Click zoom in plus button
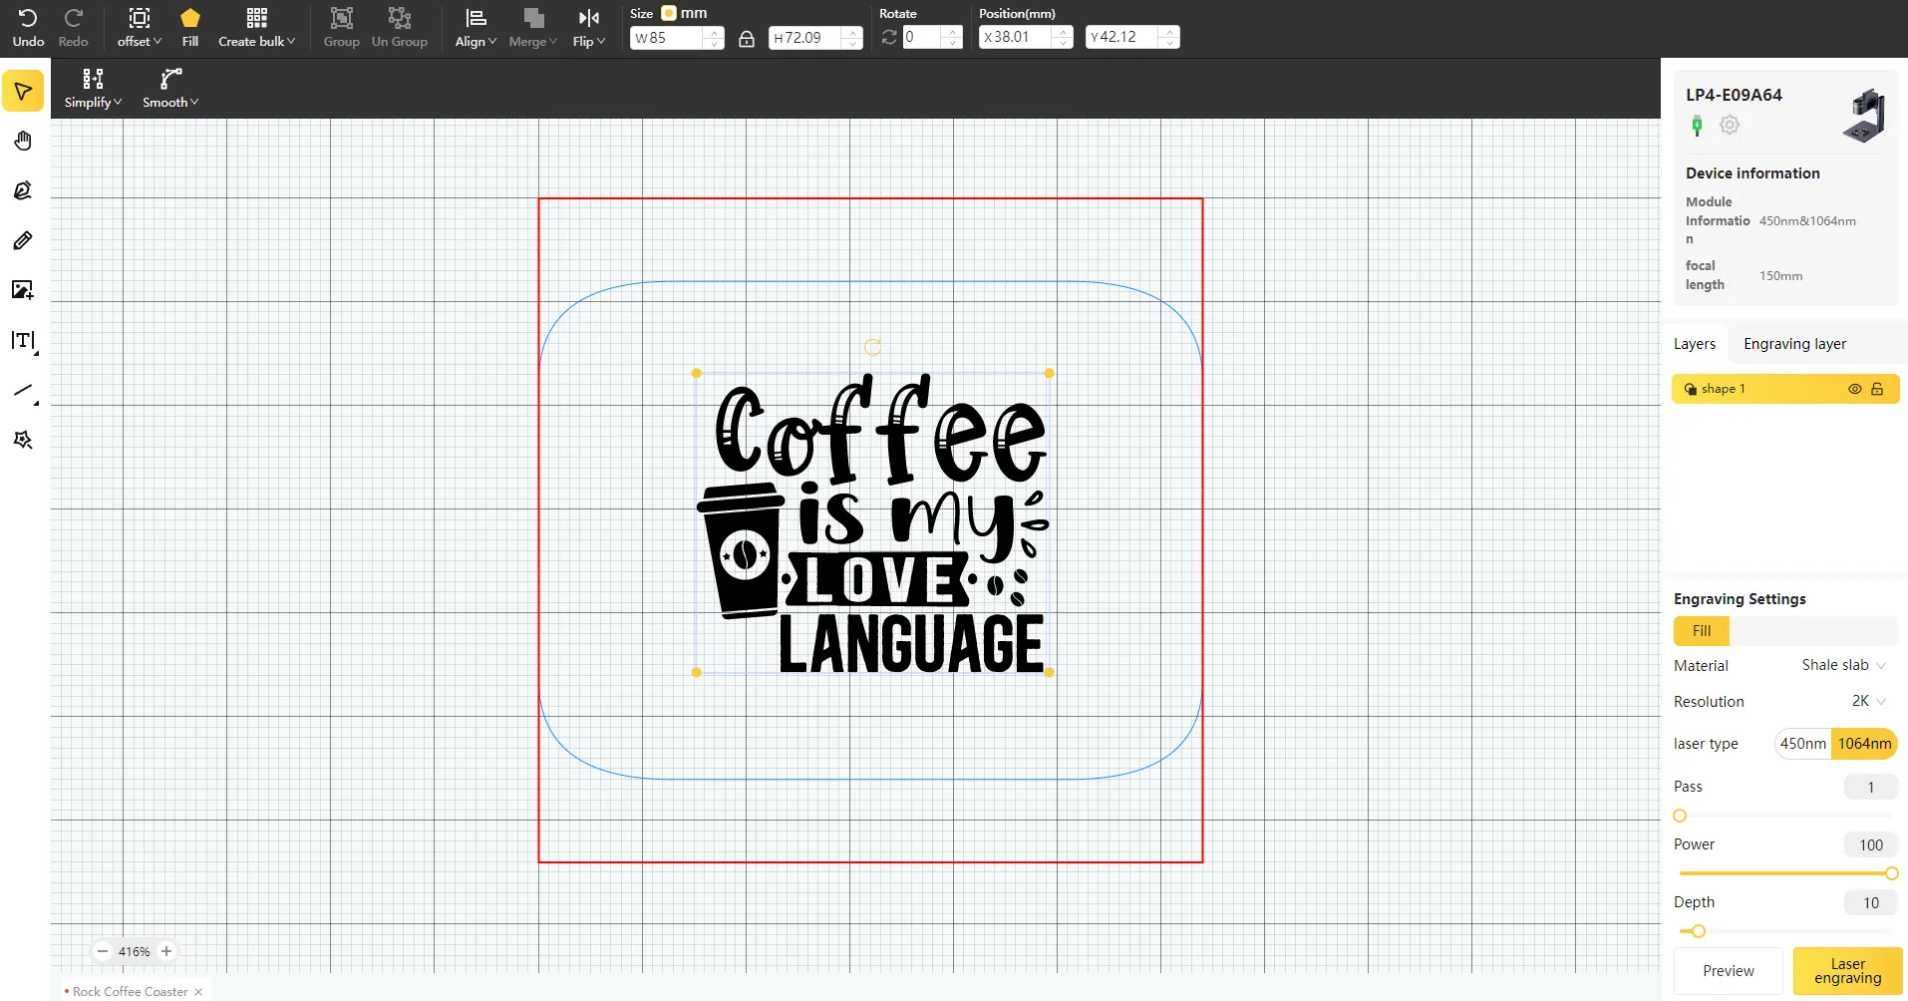 tap(166, 951)
